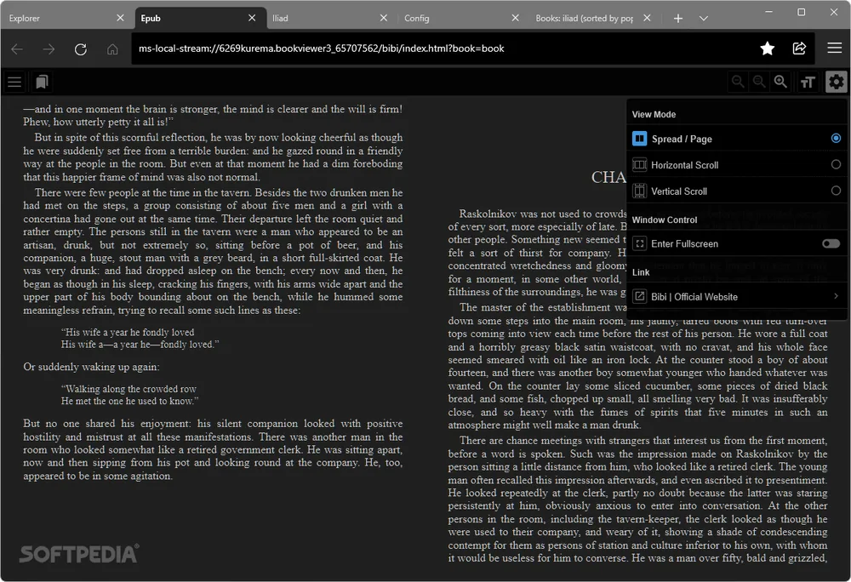The height and width of the screenshot is (582, 851).
Task: Click the font size icon
Action: 808,82
